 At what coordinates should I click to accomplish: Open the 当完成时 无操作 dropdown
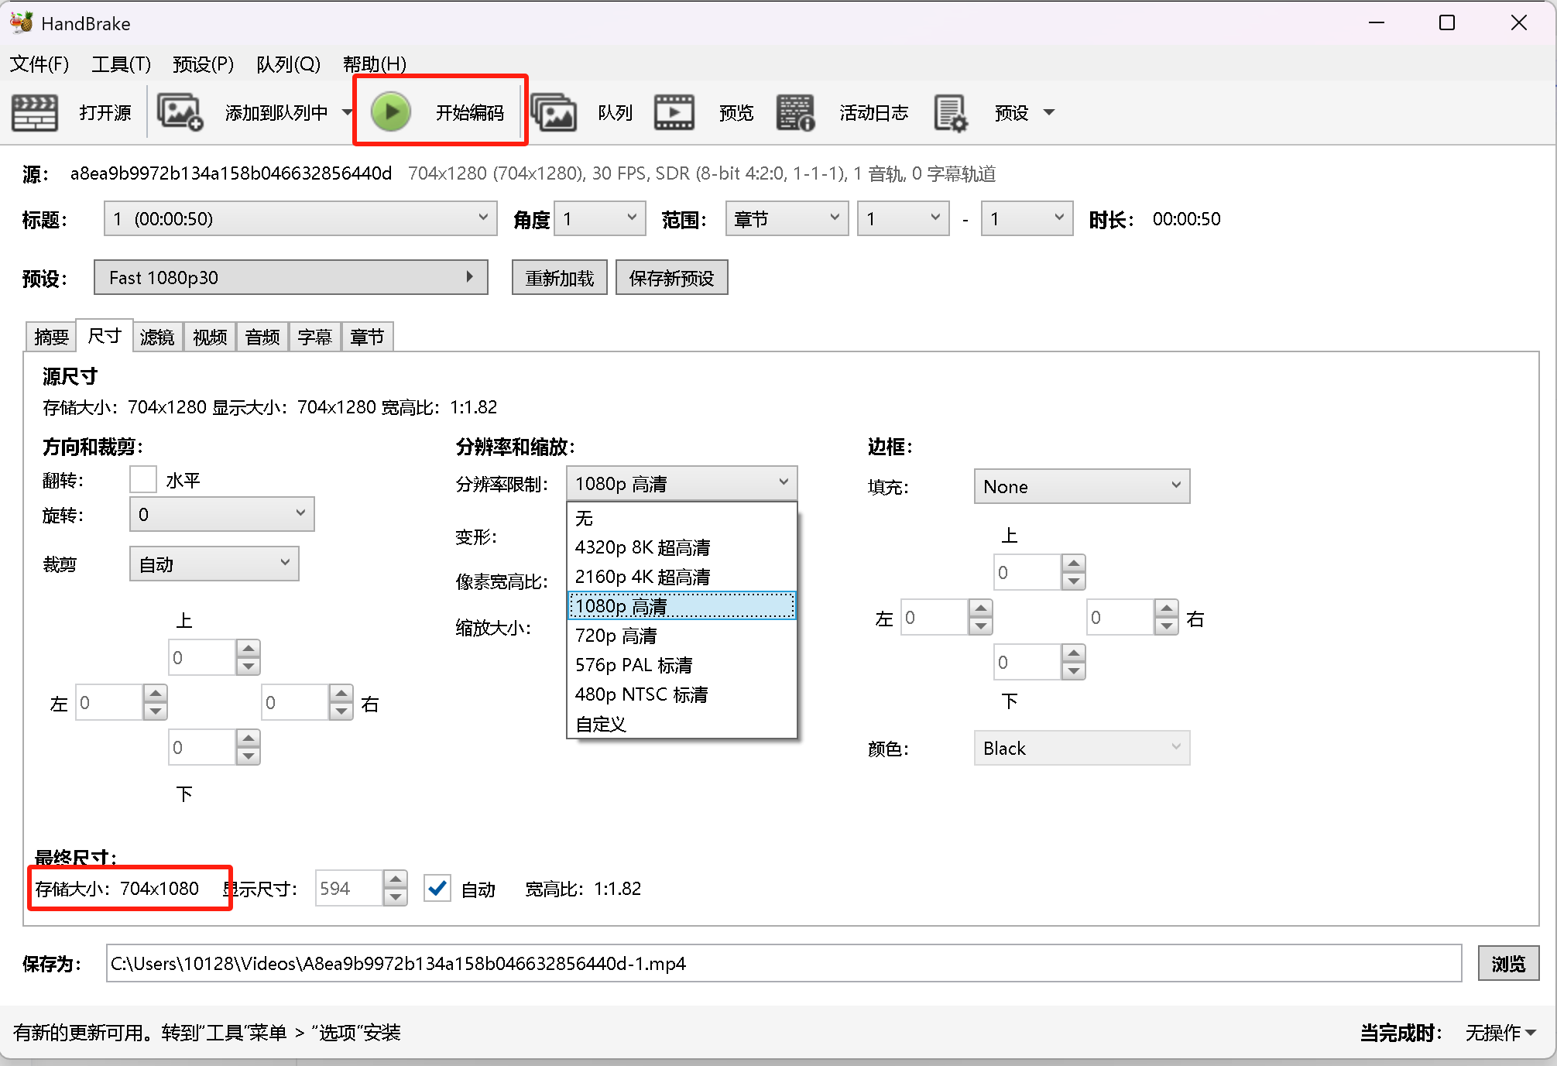pos(1500,1032)
